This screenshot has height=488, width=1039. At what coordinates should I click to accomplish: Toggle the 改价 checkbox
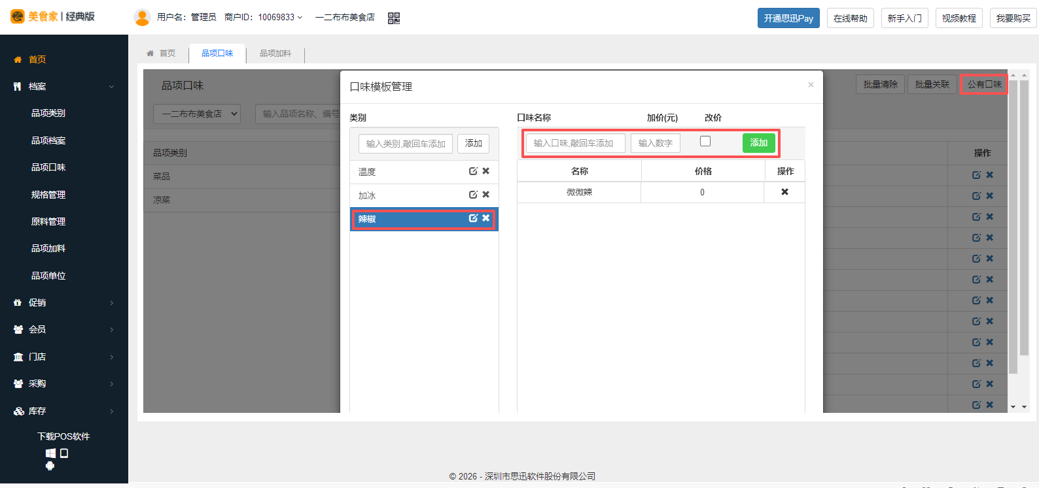coord(705,141)
